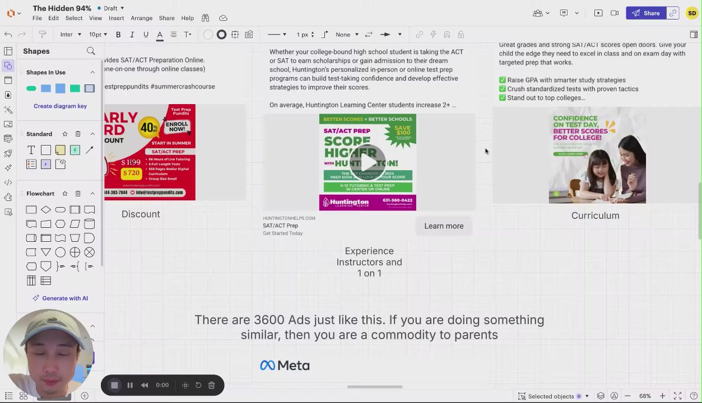Choose the line path shape icon
The image size is (702, 403).
pyautogui.click(x=325, y=35)
